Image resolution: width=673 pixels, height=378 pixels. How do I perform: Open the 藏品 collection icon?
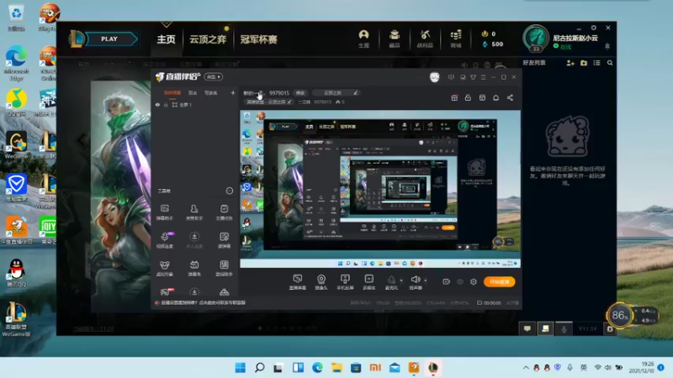click(395, 39)
